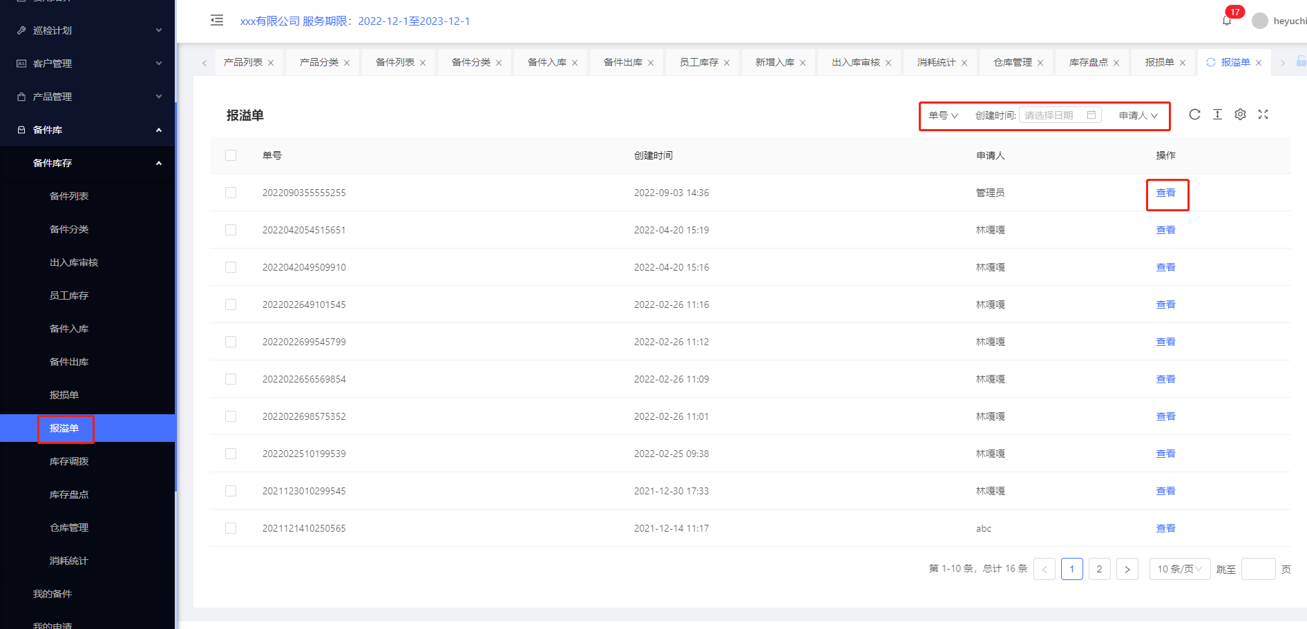Open 库存调拨 in the sidebar
Screen dimensions: 1307x629
pyautogui.click(x=69, y=461)
